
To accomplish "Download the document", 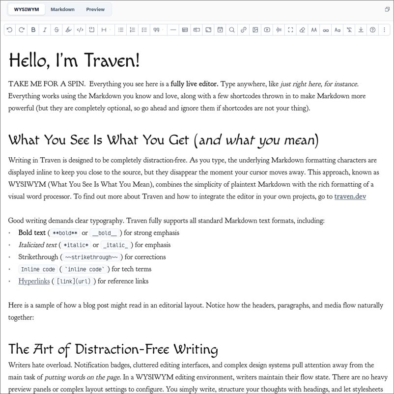I will coord(361,30).
